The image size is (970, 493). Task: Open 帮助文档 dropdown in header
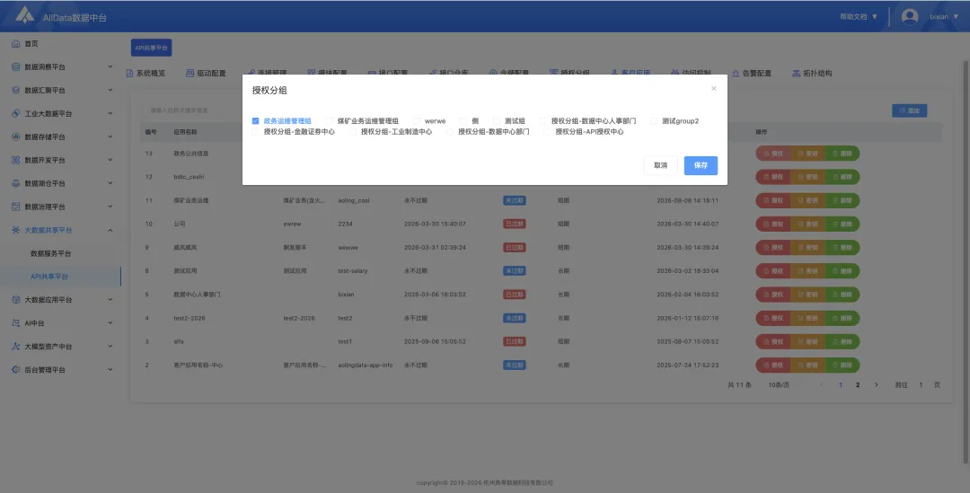tap(859, 17)
